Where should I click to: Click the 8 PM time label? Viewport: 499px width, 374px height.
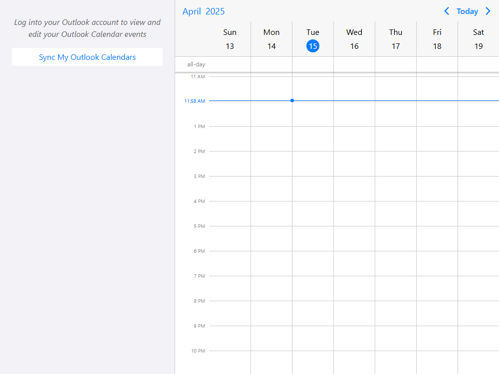tap(199, 301)
